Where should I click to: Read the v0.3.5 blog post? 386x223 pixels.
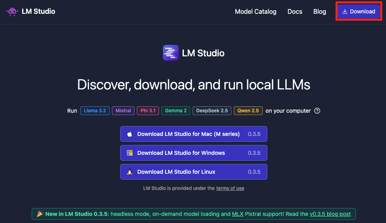(x=330, y=214)
